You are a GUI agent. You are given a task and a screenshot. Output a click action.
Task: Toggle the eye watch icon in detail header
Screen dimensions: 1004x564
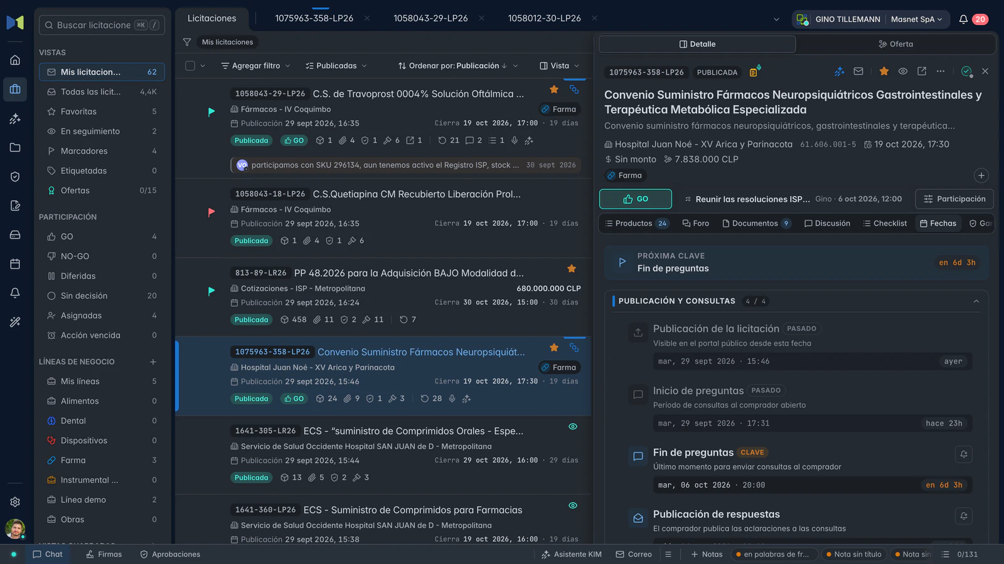tap(903, 71)
